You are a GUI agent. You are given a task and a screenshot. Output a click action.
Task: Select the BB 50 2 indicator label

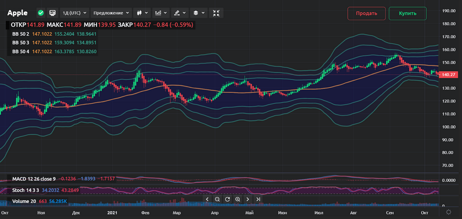[21, 34]
